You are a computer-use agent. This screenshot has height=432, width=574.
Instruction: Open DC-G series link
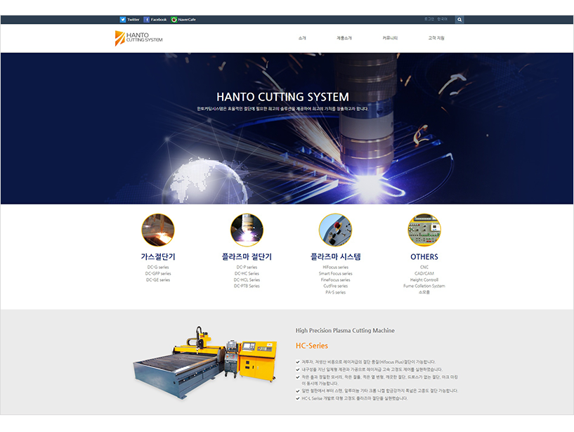(158, 267)
